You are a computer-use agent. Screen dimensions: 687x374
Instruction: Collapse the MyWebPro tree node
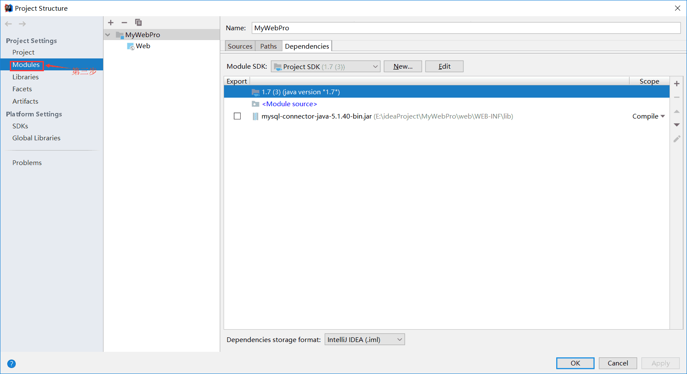click(x=108, y=35)
